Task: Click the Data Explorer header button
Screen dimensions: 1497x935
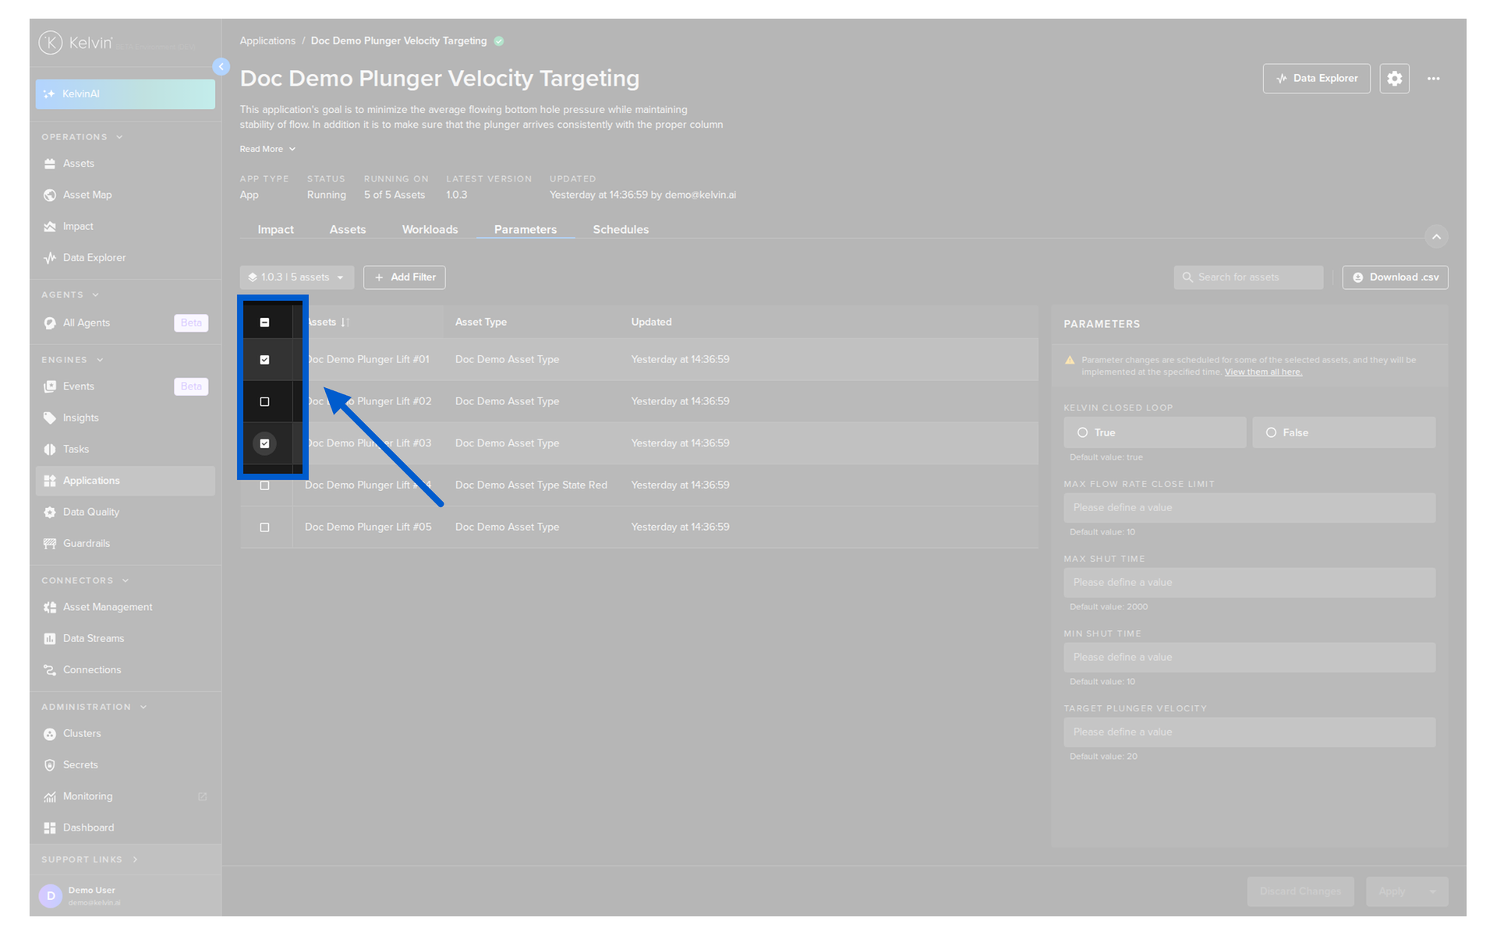Action: (x=1316, y=79)
